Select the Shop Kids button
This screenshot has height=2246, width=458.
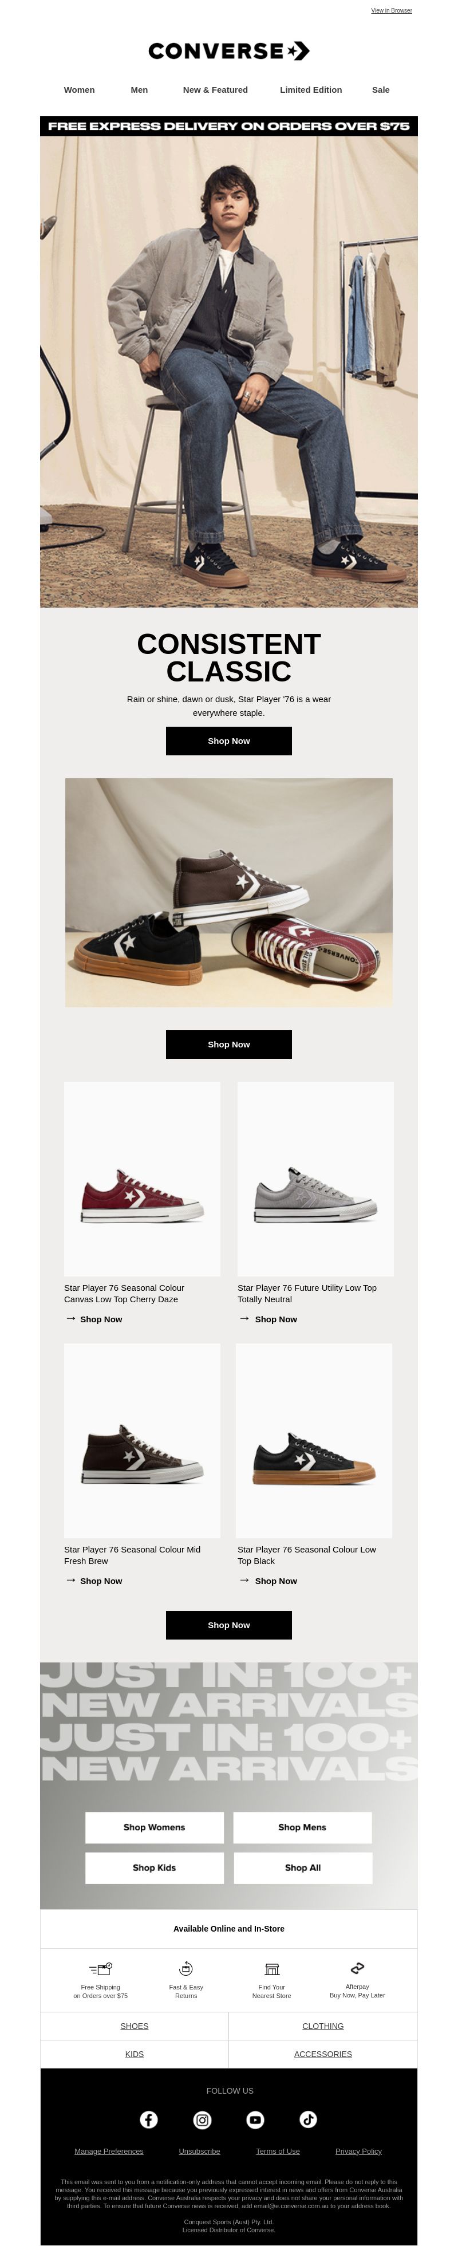155,1867
